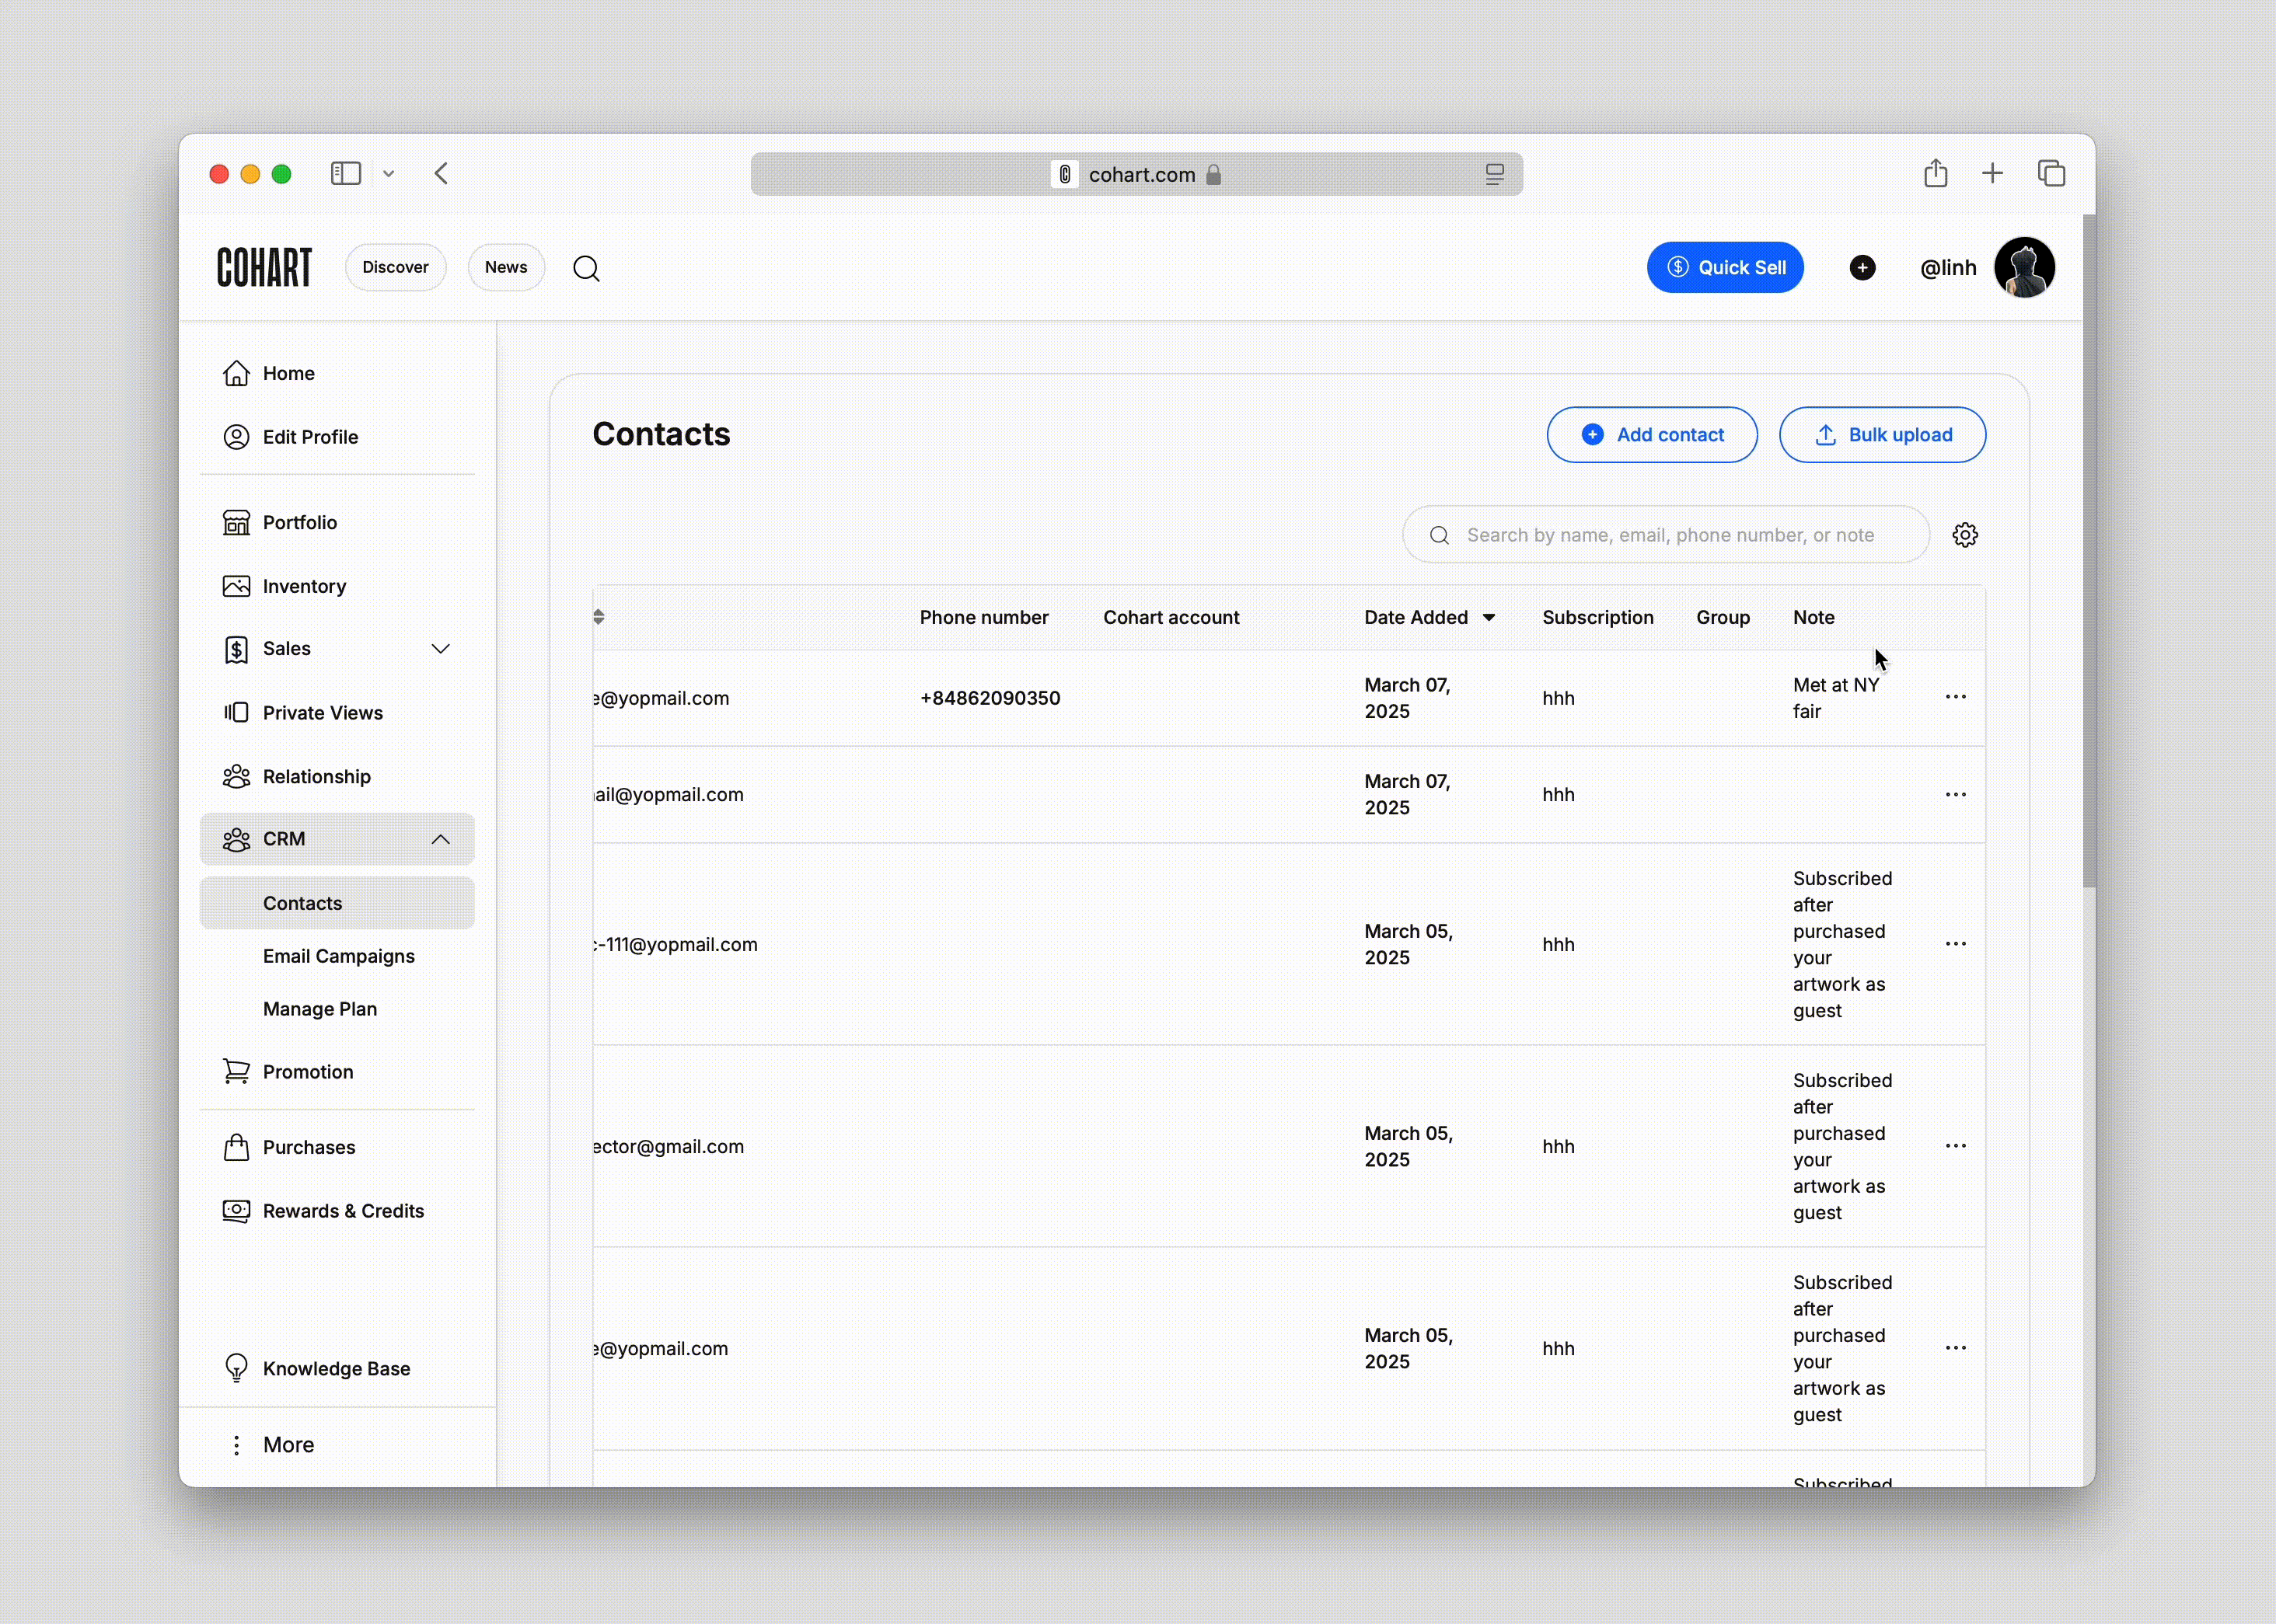The height and width of the screenshot is (1624, 2276).
Task: Click the Bulk upload button
Action: (x=1882, y=435)
